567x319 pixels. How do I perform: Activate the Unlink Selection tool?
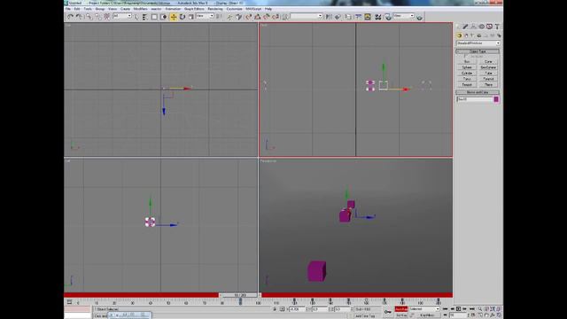click(97, 17)
